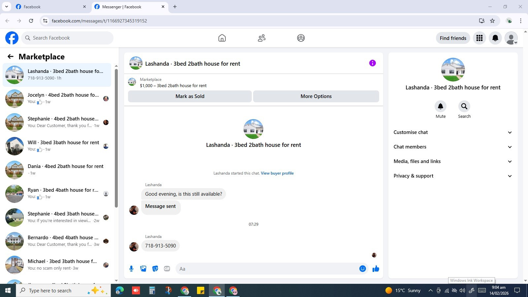The image size is (528, 297).
Task: Open Microsoft Edge from taskbar
Action: (x=119, y=290)
